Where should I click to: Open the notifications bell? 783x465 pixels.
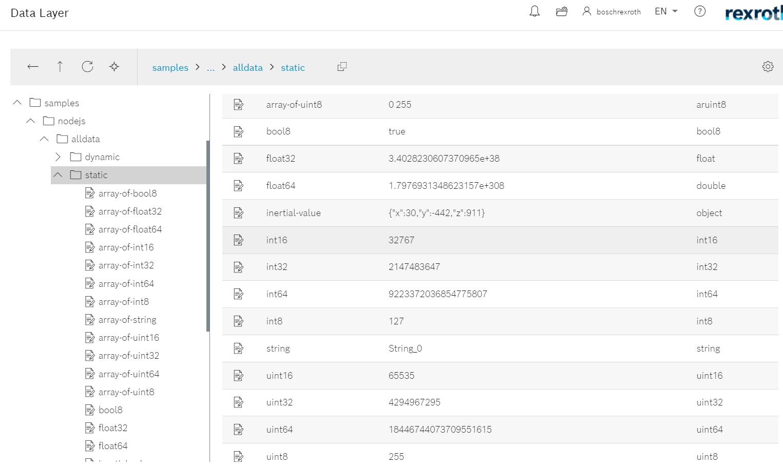534,11
